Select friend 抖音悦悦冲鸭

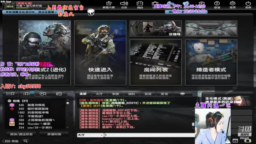click(x=37, y=113)
